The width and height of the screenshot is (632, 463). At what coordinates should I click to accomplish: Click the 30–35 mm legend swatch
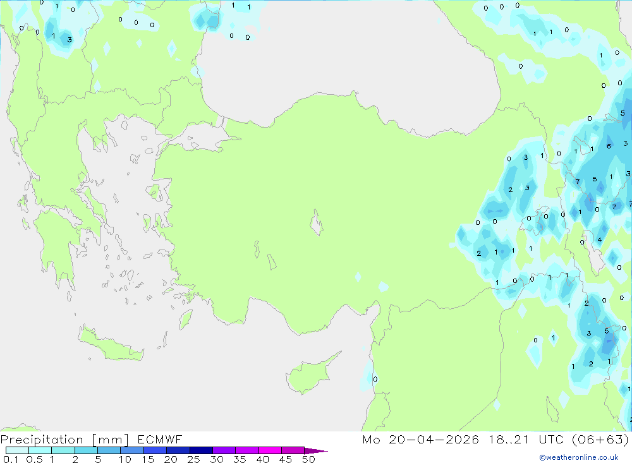224,450
